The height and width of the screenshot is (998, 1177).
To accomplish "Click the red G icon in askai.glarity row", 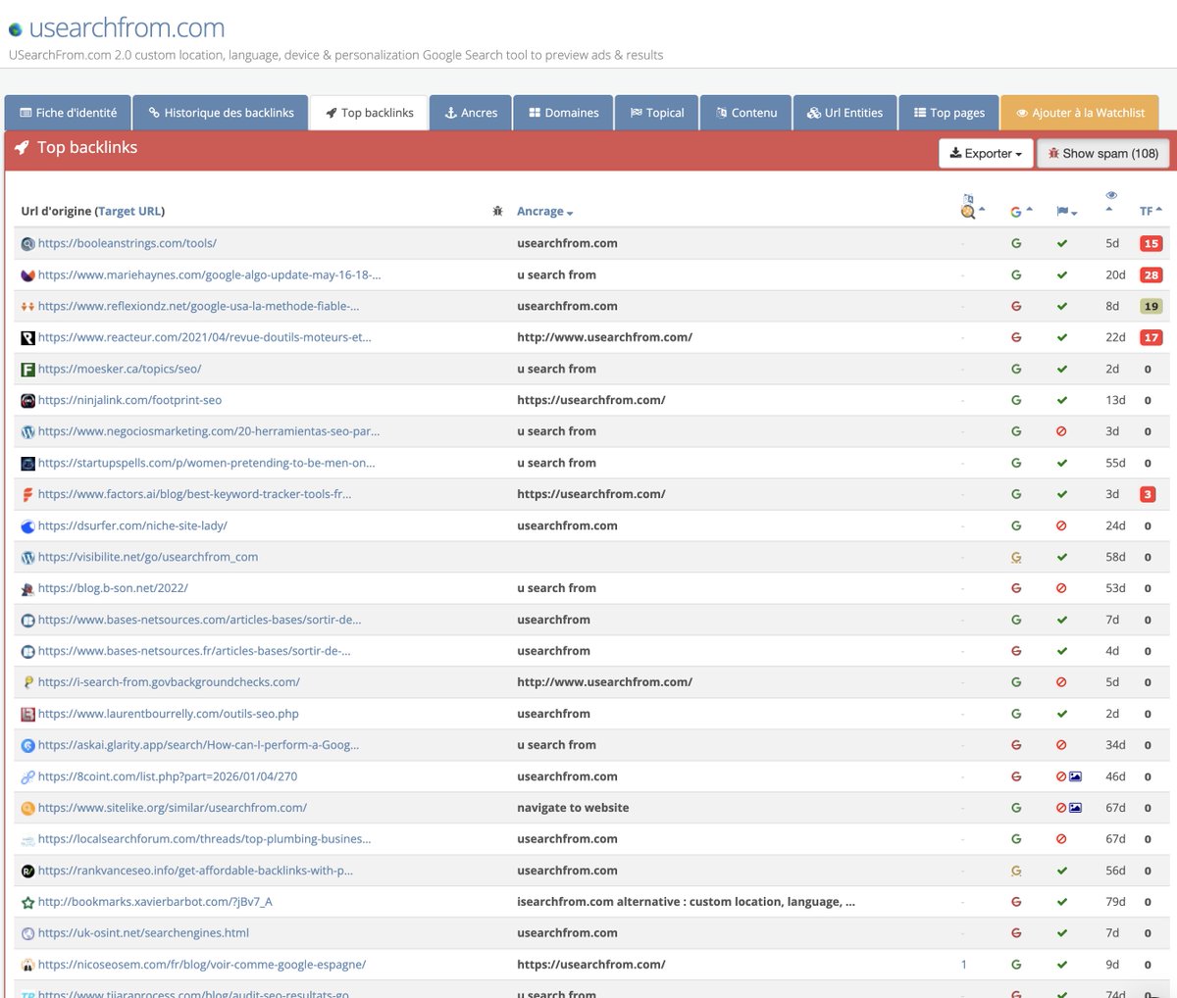I will [1016, 745].
